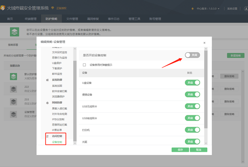The height and width of the screenshot is (167, 248).
Task: Open the 中心版本 1.0.3.0 dropdown
Action: 208,8
